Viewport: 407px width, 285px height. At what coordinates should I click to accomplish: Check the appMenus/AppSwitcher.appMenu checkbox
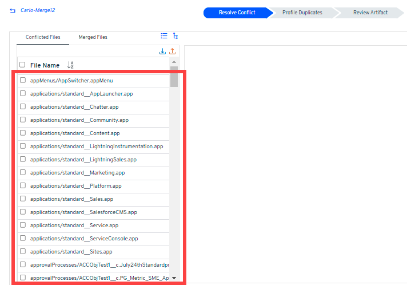point(23,81)
